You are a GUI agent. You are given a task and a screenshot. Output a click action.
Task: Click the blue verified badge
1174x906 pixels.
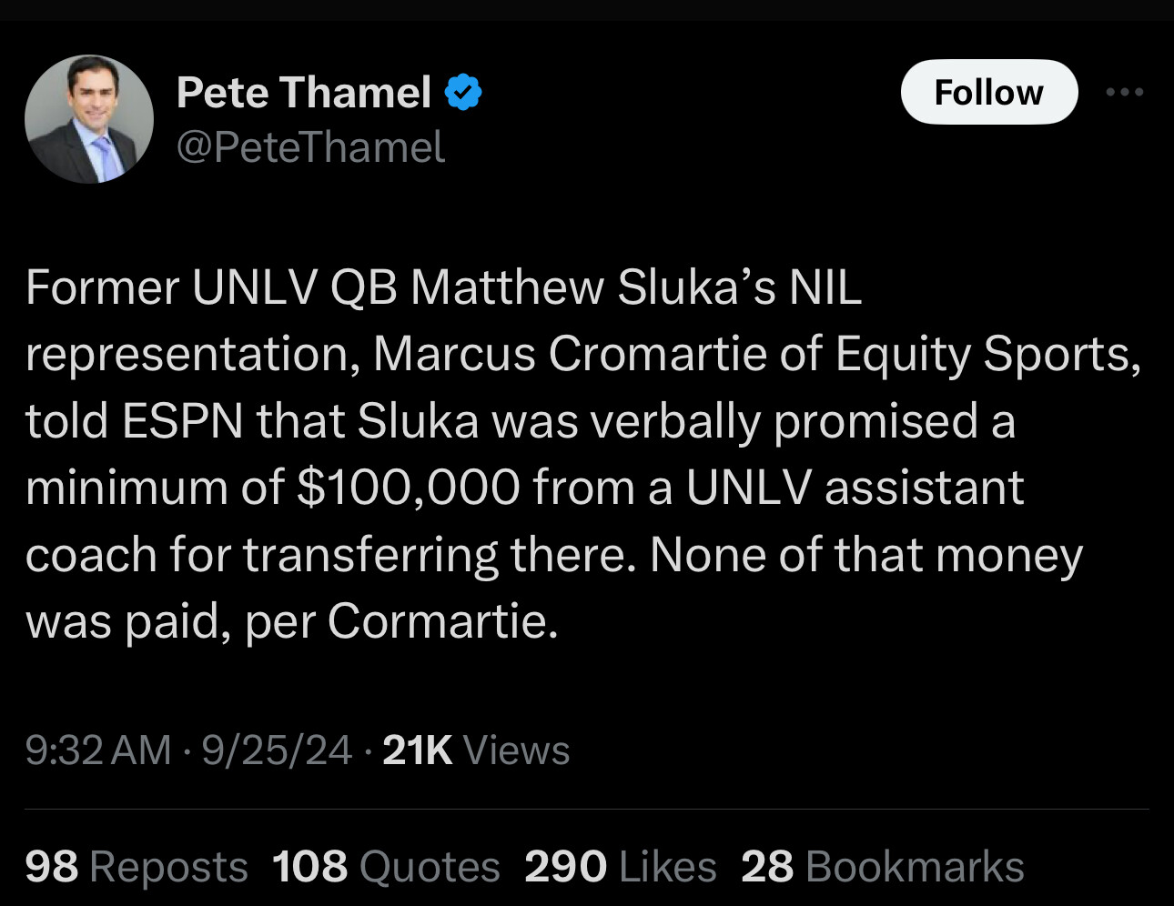click(463, 93)
